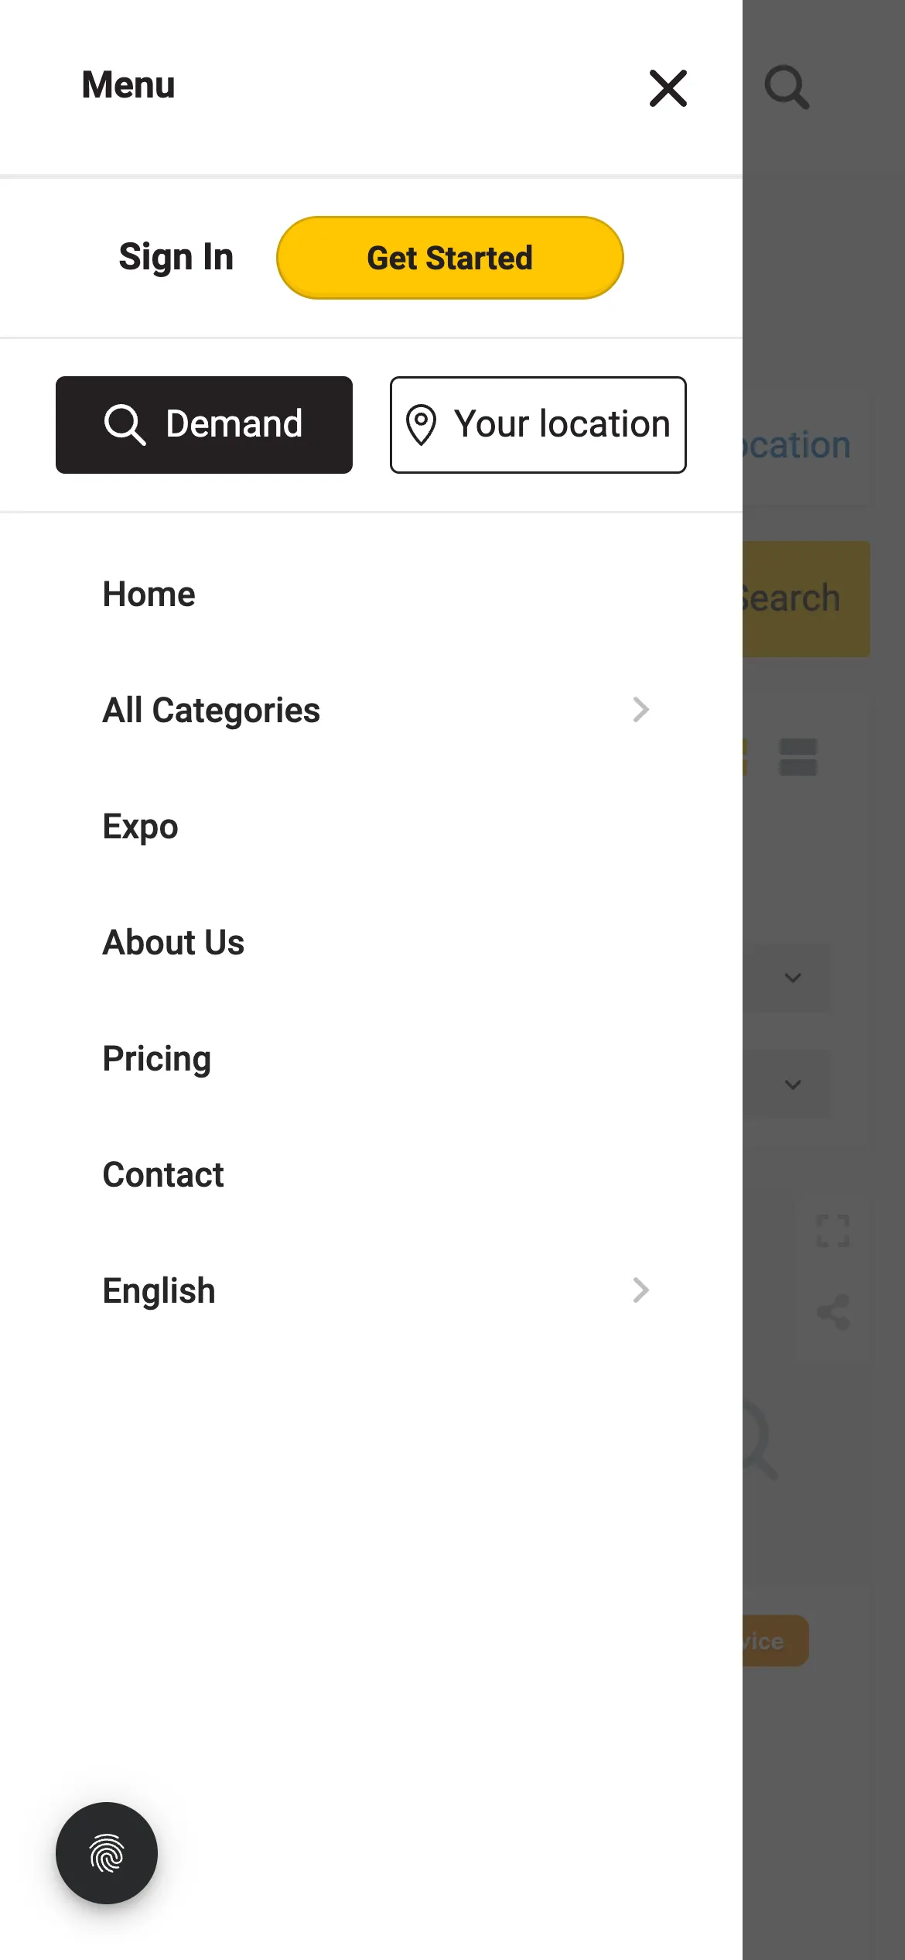This screenshot has height=1960, width=905.
Task: Select About Us from the menu
Action: pos(174,943)
